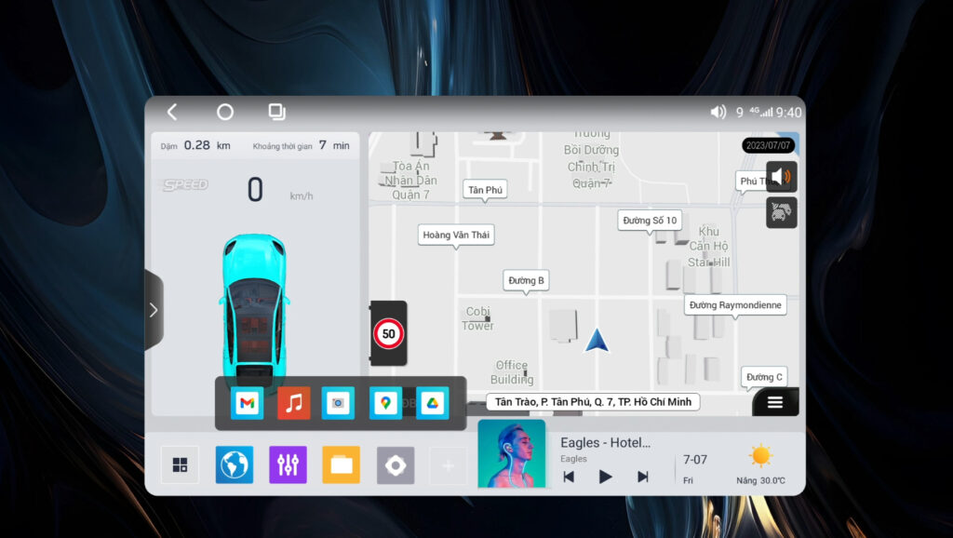Open the recent apps overview
This screenshot has height=538, width=953.
tap(276, 112)
